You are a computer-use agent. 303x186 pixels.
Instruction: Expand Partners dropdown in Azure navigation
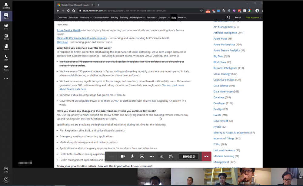click(152, 18)
